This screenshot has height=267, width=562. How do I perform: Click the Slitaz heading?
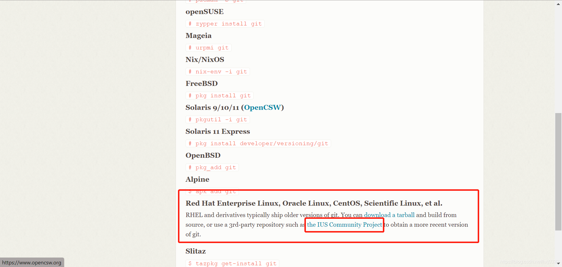pos(196,251)
